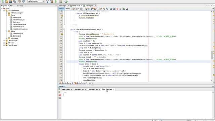The image size is (215, 121).
Task: Click Re-run green arrow in Output panel
Action: pyautogui.click(x=60, y=89)
